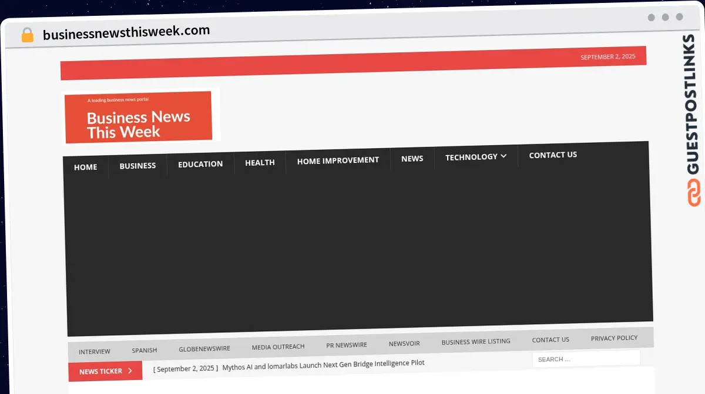Click the NEWS TICKER label

tap(100, 372)
